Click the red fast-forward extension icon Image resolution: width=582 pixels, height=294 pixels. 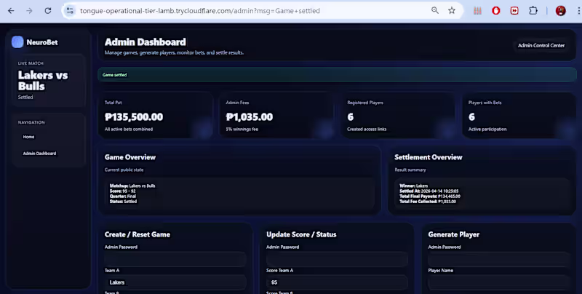[514, 11]
